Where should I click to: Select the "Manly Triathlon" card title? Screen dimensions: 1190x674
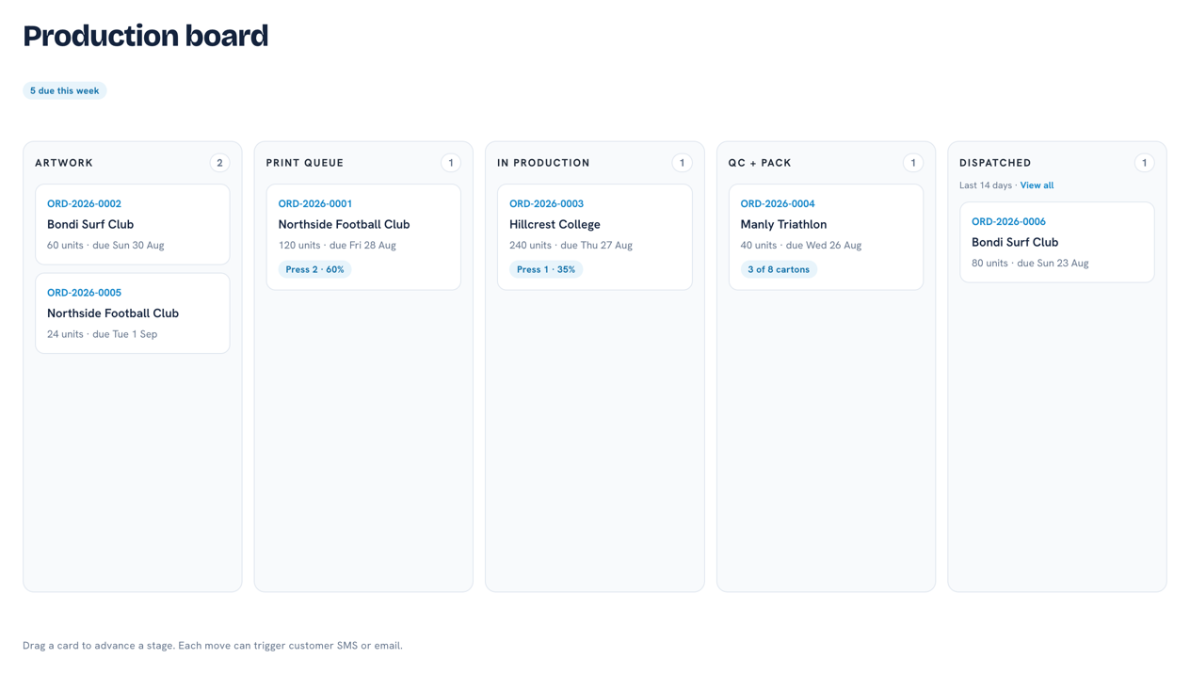click(x=783, y=224)
